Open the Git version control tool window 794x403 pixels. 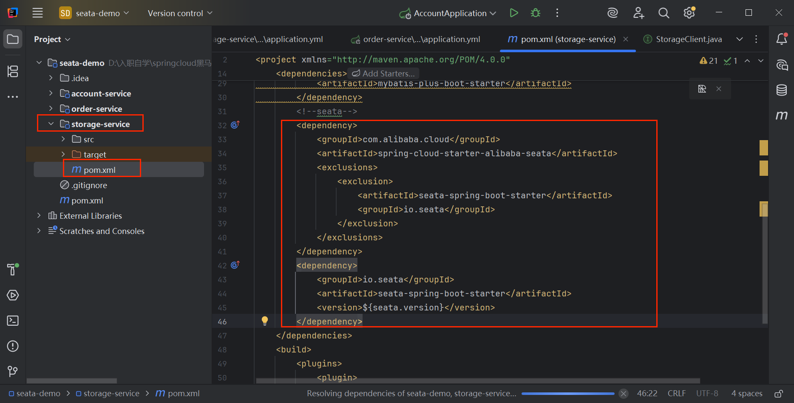[x=13, y=372]
